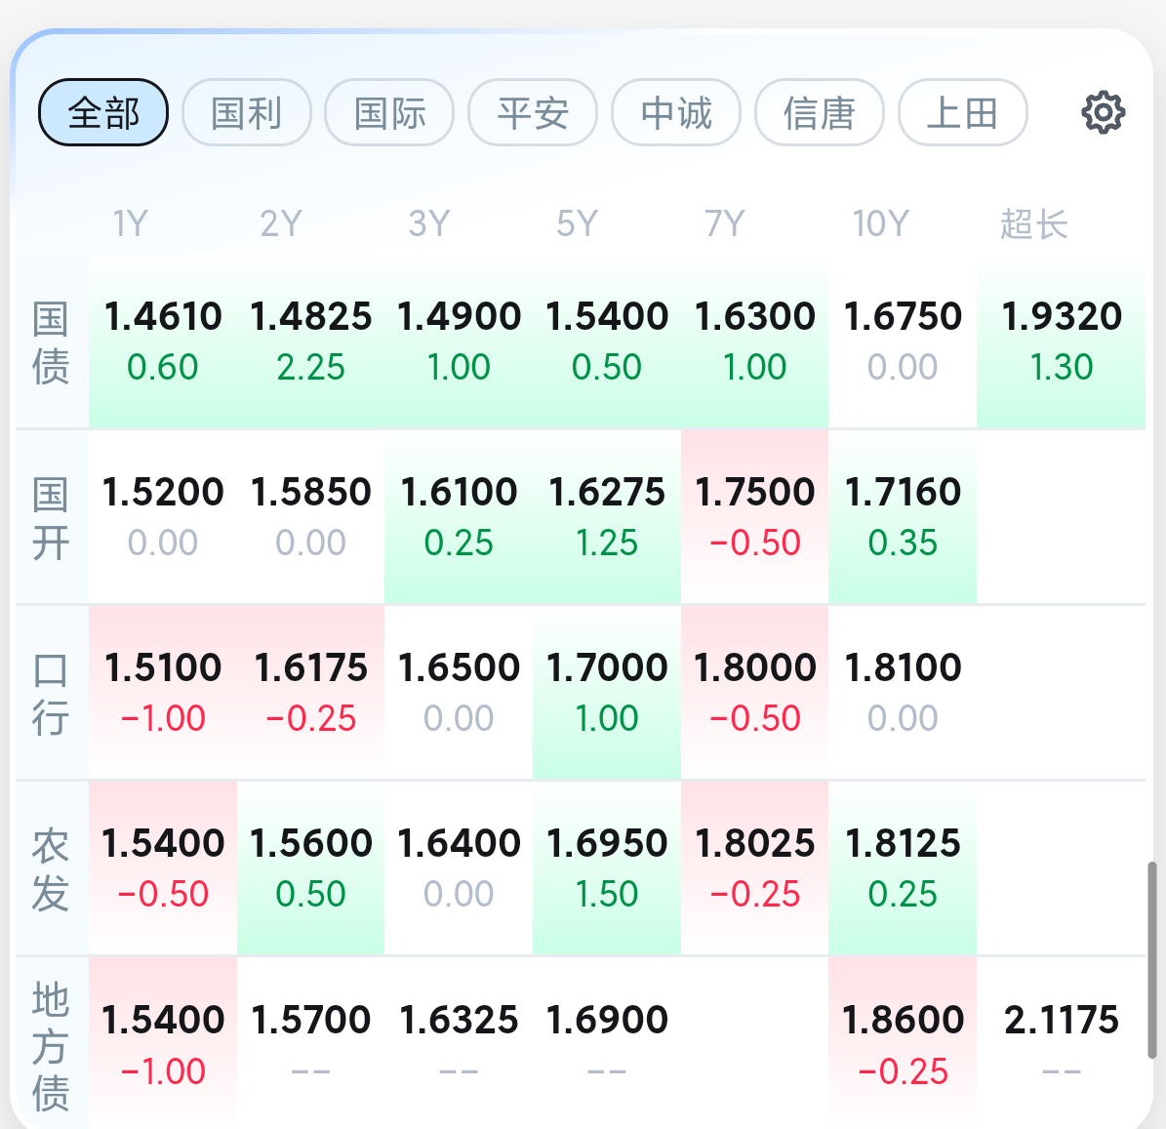Select the 信唐 filter chip
The image size is (1166, 1129).
tap(820, 112)
